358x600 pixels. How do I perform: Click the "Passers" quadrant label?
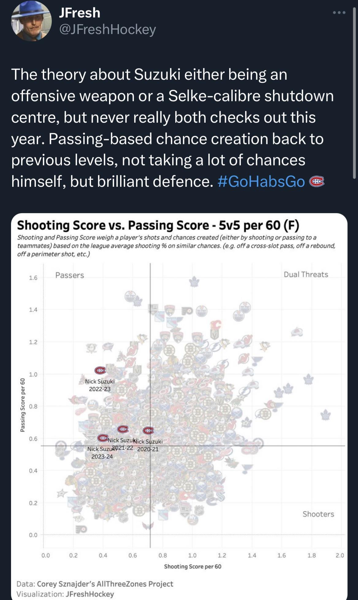(70, 275)
